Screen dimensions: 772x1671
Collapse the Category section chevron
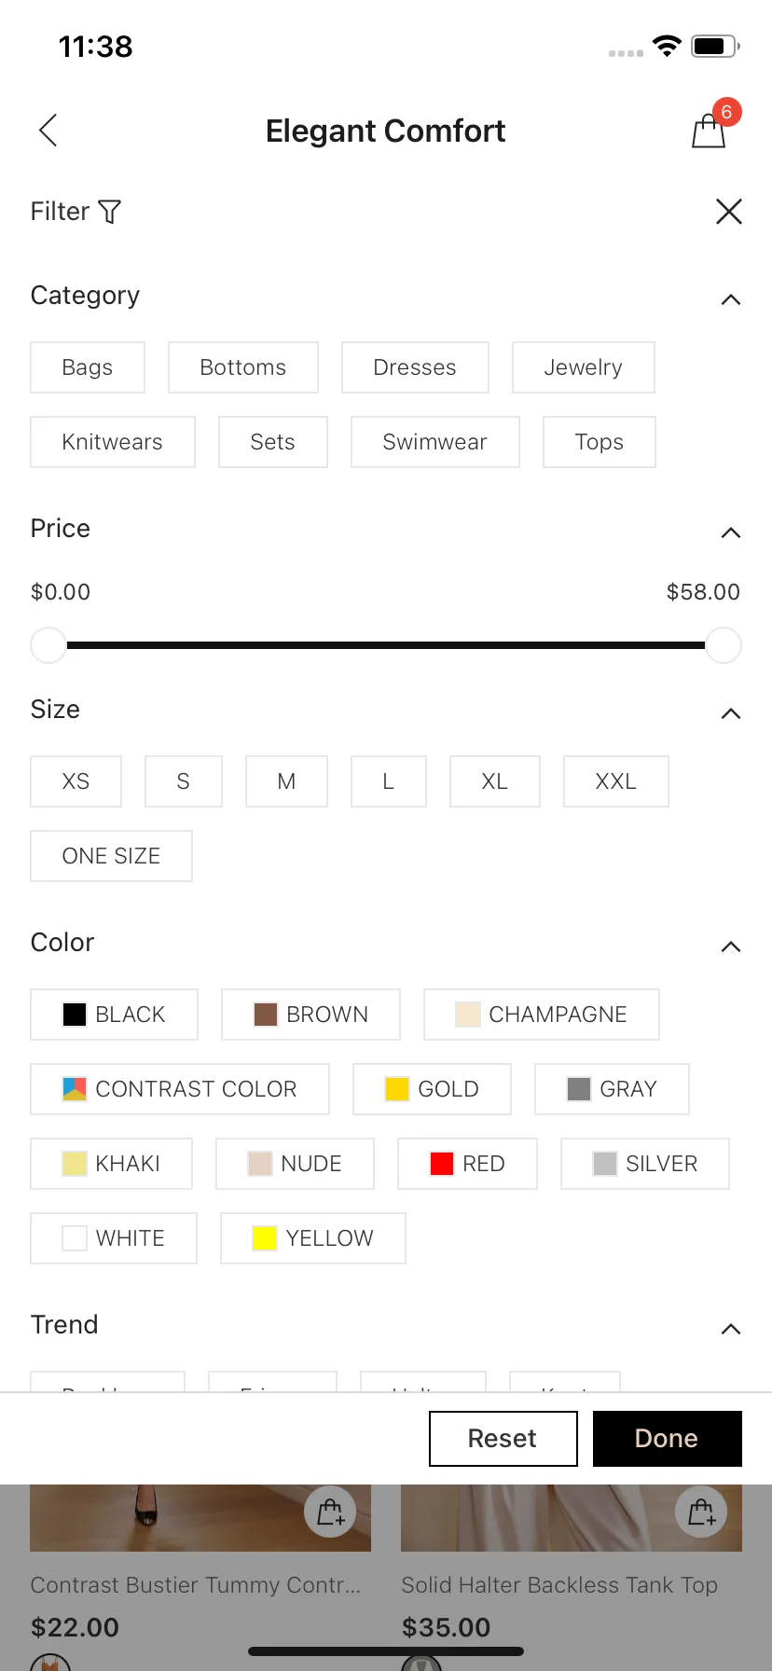pos(731,299)
